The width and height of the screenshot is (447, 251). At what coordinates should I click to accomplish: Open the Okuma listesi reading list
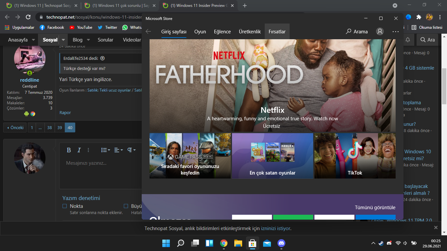pyautogui.click(x=427, y=27)
